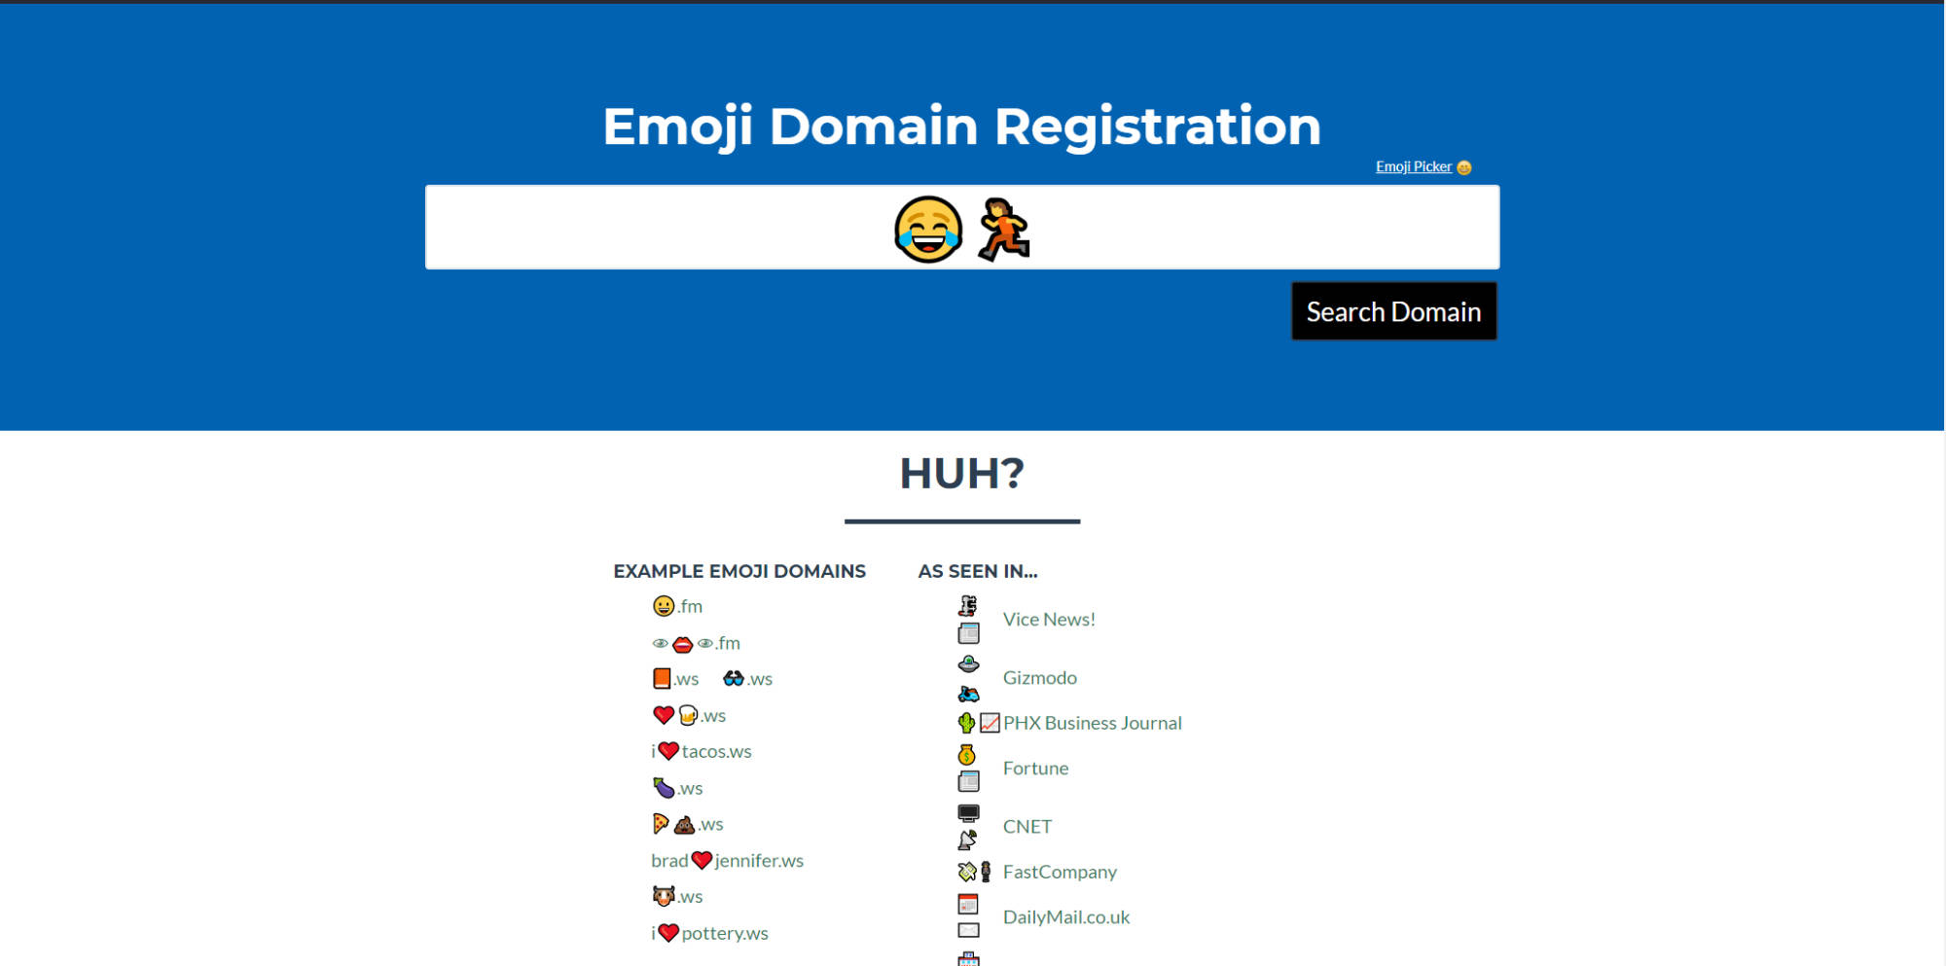Visit the brad heart jennifer.ws link
This screenshot has width=1946, height=966.
point(727,860)
